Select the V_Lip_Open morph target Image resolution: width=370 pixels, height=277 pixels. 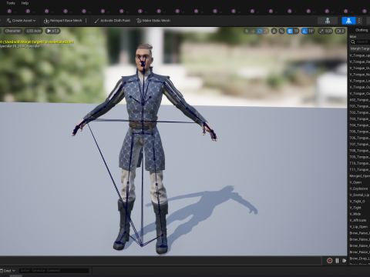(359, 227)
